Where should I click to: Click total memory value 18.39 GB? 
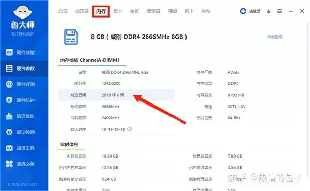click(110, 156)
